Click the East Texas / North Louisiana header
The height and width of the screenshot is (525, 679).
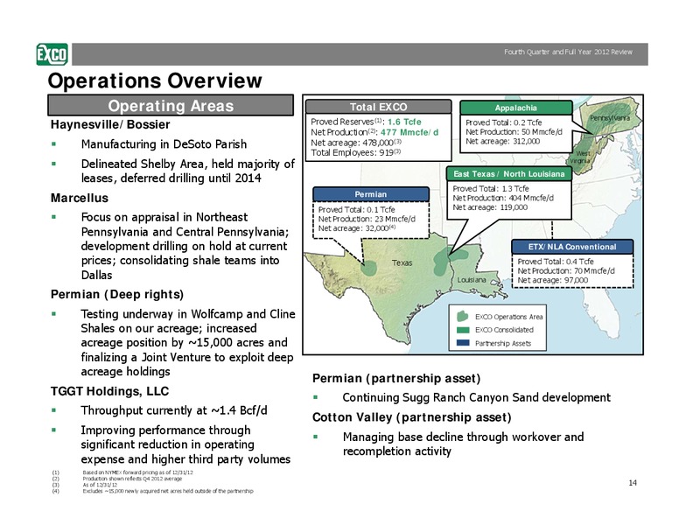click(x=509, y=174)
